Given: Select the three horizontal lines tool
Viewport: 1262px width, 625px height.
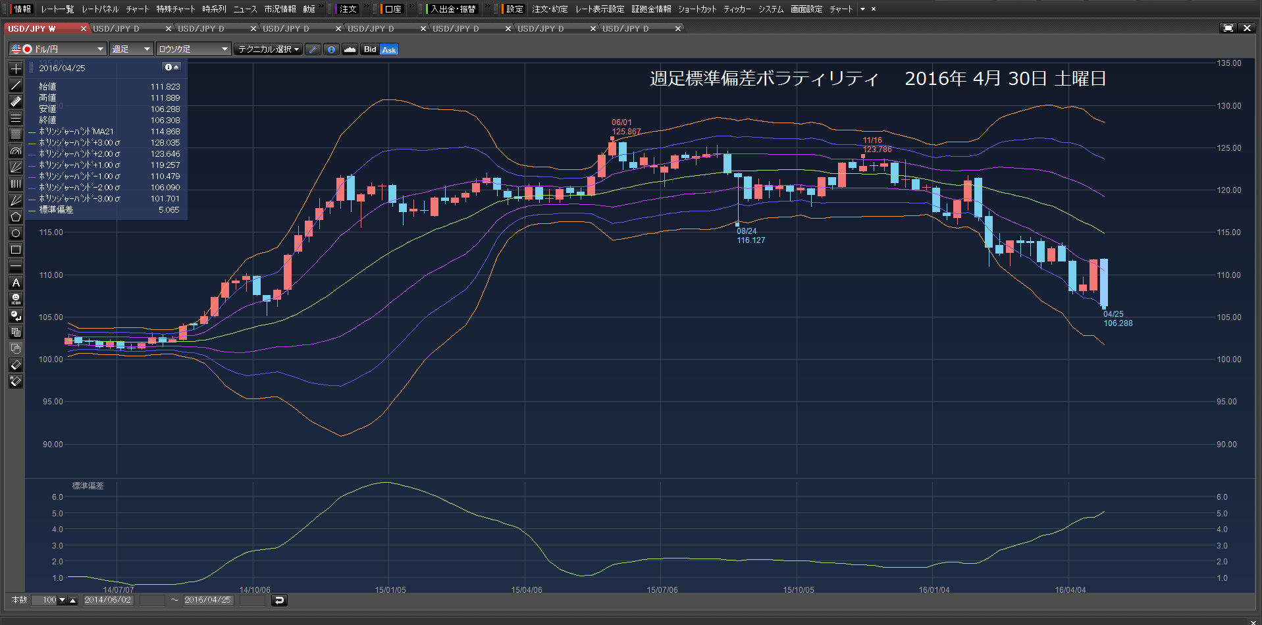Looking at the screenshot, I should 16,118.
